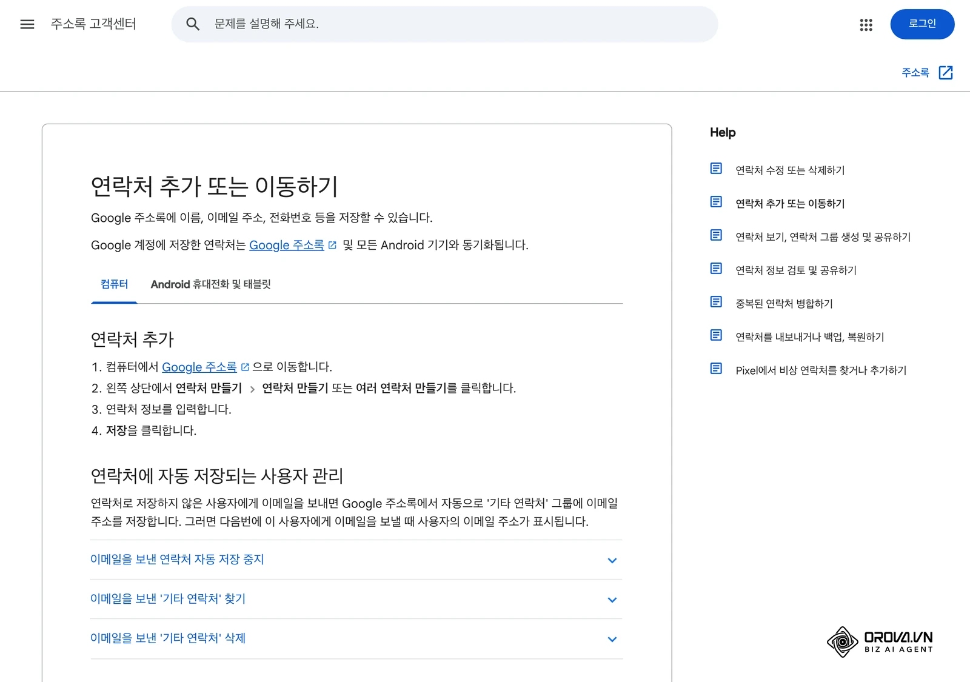Click the 주소록 external link icon
970x682 pixels.
tap(946, 73)
